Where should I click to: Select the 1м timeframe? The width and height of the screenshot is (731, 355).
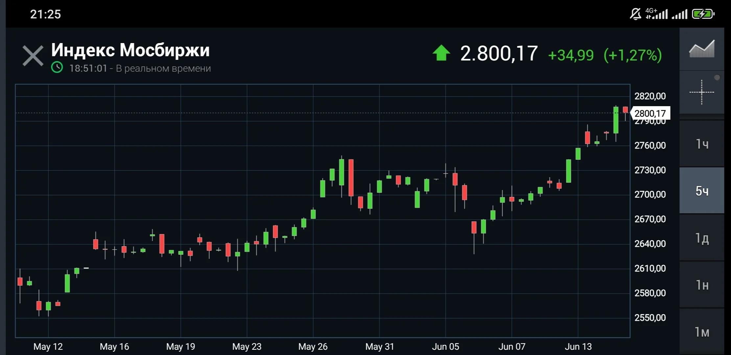point(702,332)
